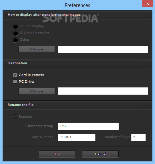The width and height of the screenshot is (155, 164).
Task: Toggle the 'Rename' checkbox
Action: coord(15,116)
